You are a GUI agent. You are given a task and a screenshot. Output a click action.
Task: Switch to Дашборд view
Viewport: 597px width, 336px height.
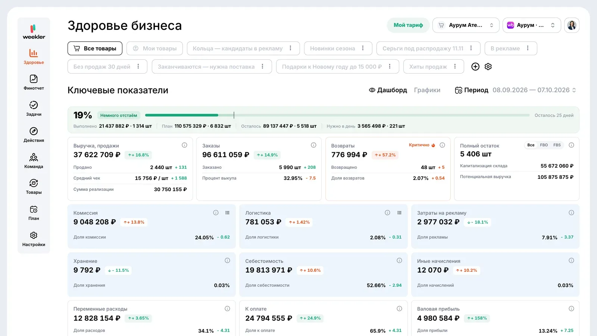coord(388,90)
